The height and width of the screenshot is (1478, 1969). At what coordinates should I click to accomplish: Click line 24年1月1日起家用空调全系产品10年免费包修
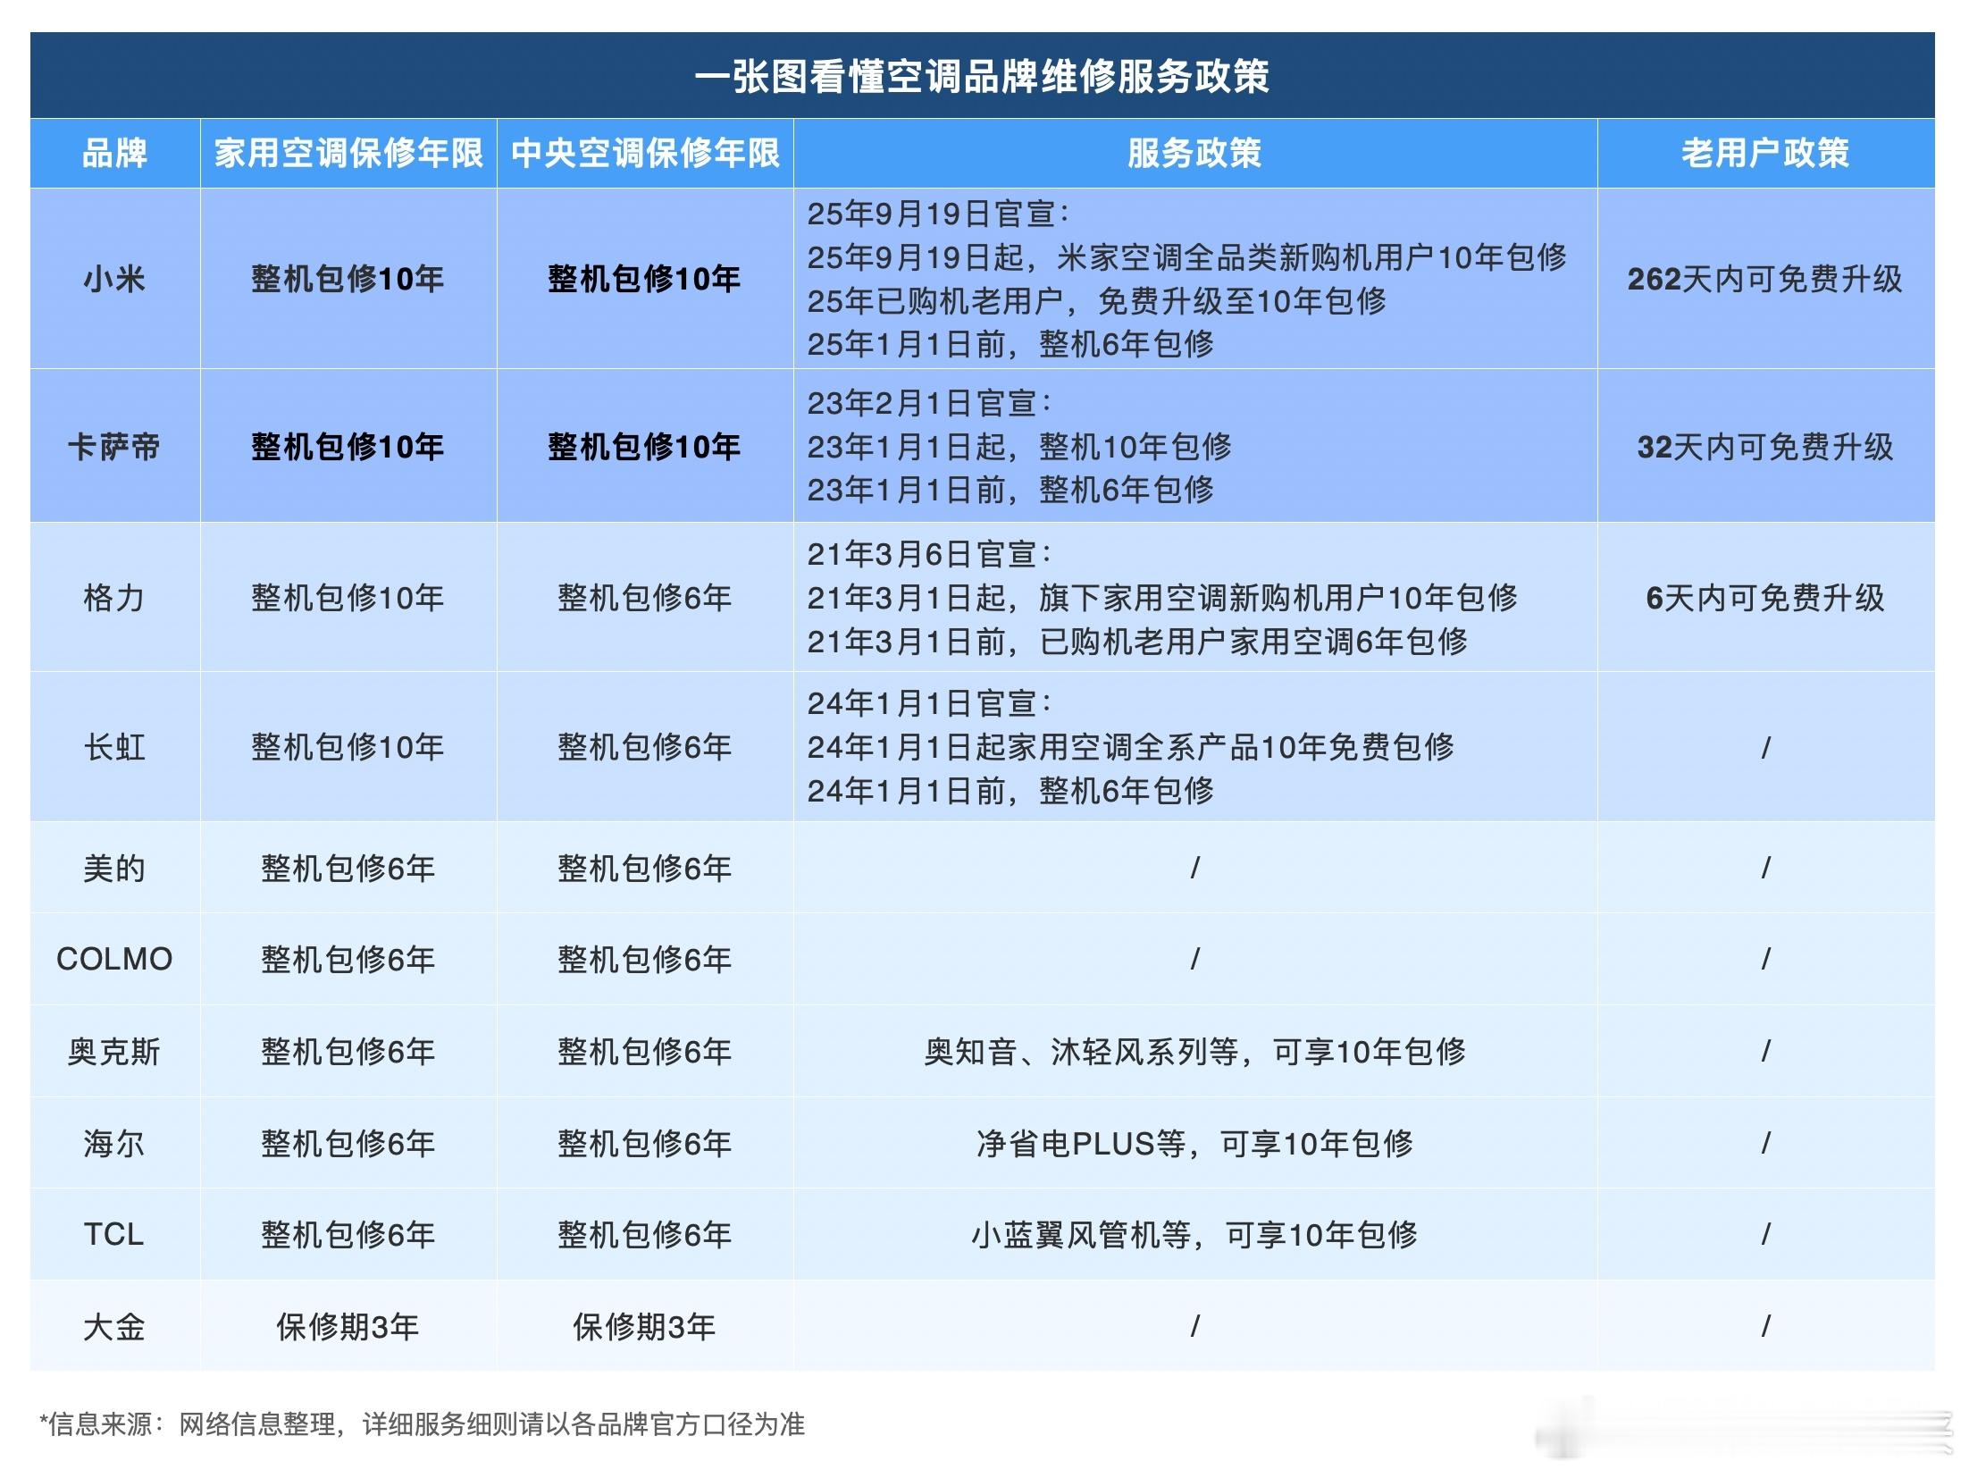pos(1131,746)
